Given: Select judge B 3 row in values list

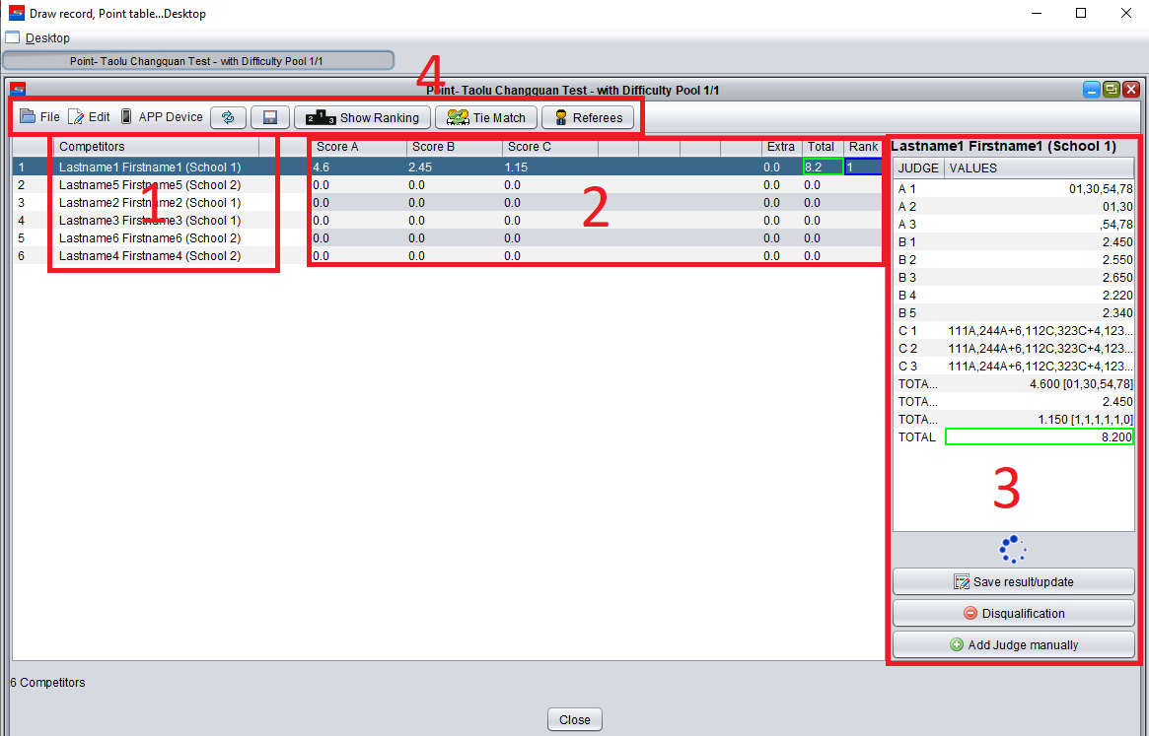Looking at the screenshot, I should pos(1013,277).
